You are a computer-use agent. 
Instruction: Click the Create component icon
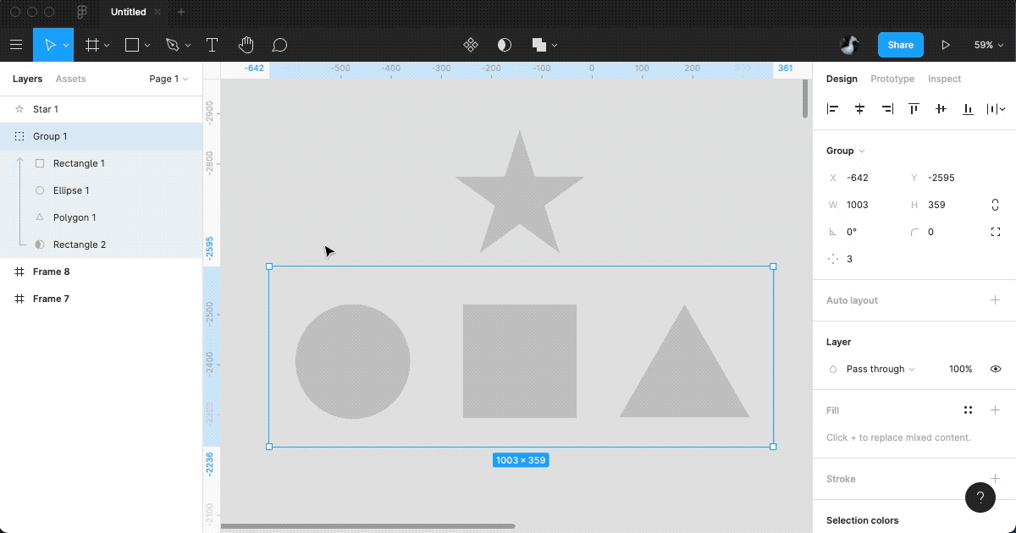pyautogui.click(x=471, y=45)
